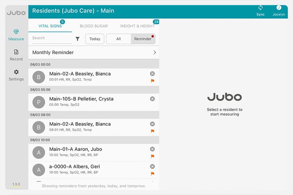Expand the Monthly Reminder row
The image size is (293, 195).
click(x=94, y=52)
